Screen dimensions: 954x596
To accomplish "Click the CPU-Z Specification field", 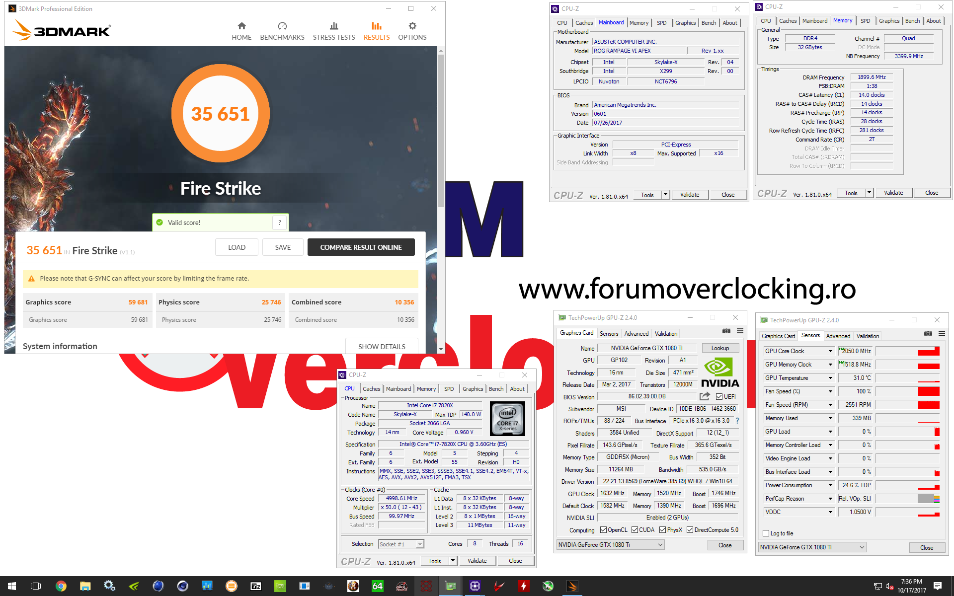I will [x=453, y=444].
